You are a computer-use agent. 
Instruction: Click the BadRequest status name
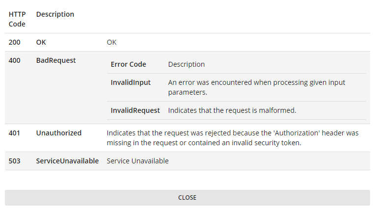pyautogui.click(x=56, y=60)
